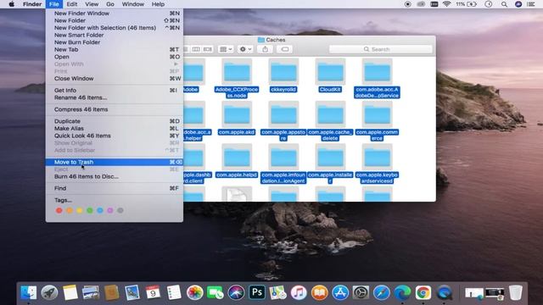Launch Music app from the Dock
This screenshot has width=543, height=305.
[299, 292]
